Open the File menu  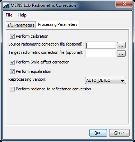[9, 15]
